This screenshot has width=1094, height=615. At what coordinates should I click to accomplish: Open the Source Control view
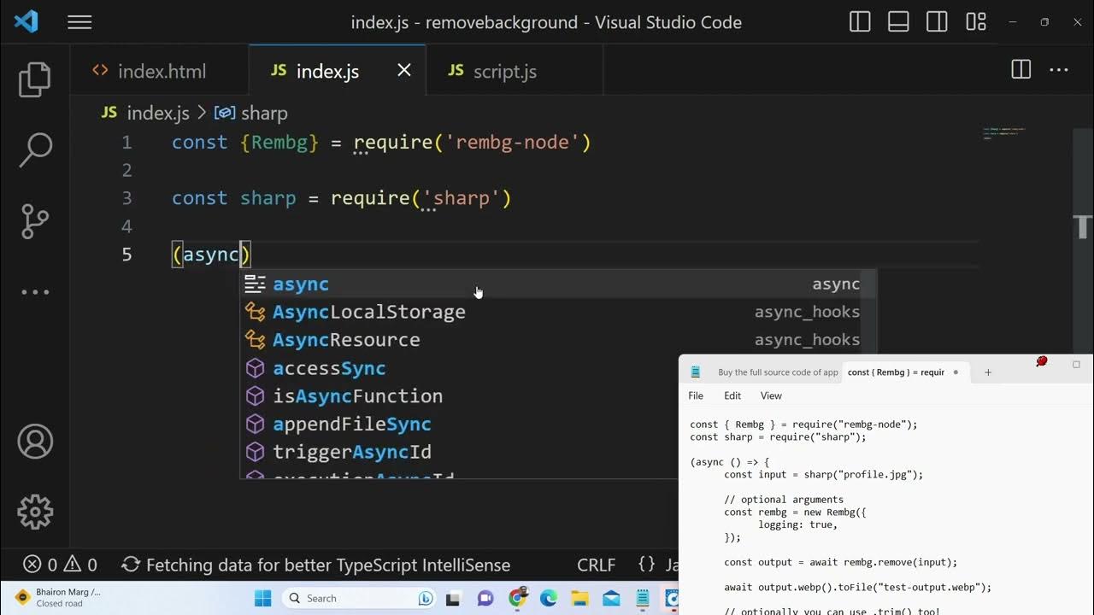(35, 221)
